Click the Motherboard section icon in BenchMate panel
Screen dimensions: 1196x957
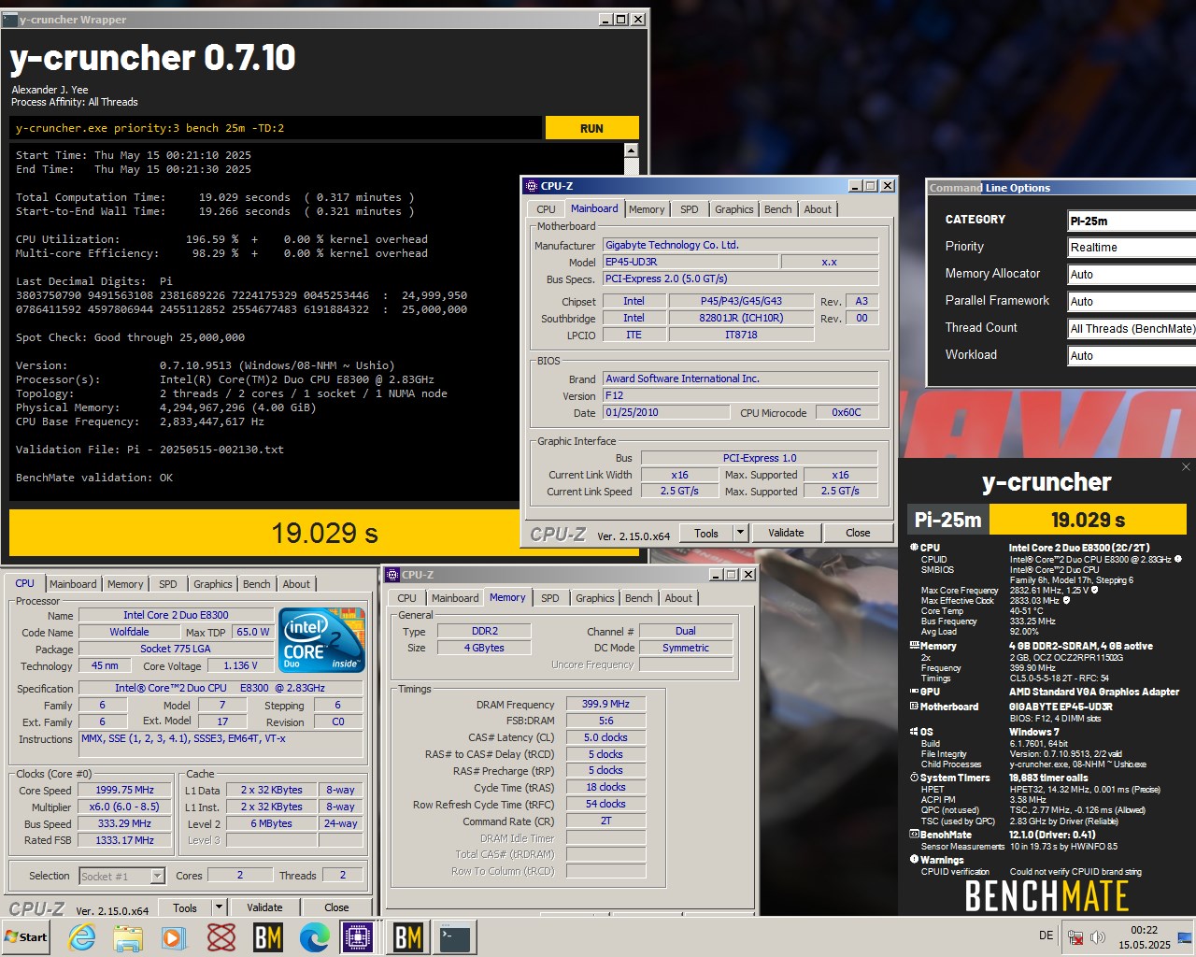pos(914,707)
